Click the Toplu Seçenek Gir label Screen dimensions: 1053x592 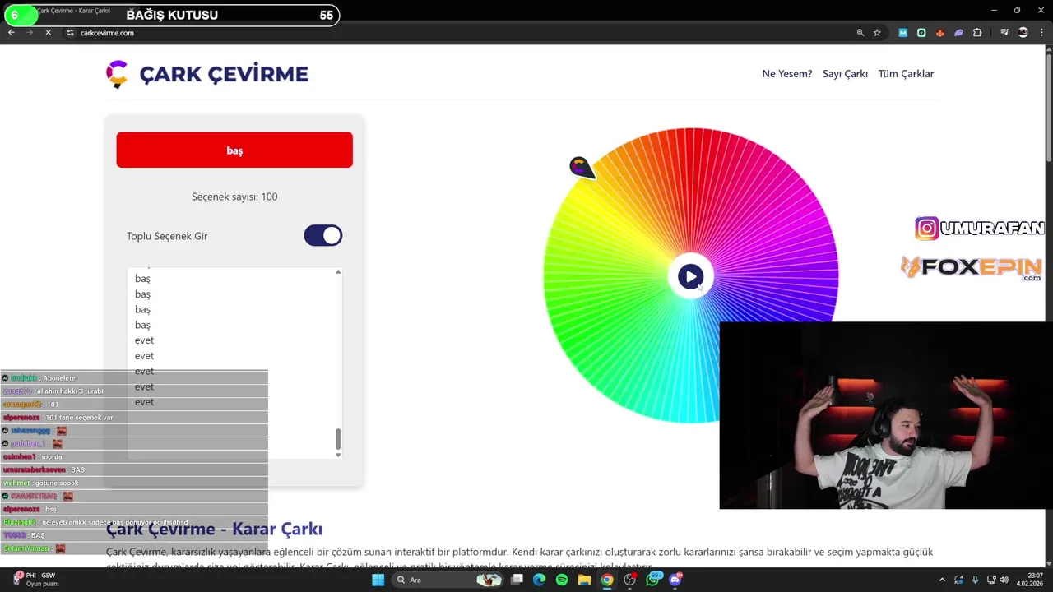167,236
